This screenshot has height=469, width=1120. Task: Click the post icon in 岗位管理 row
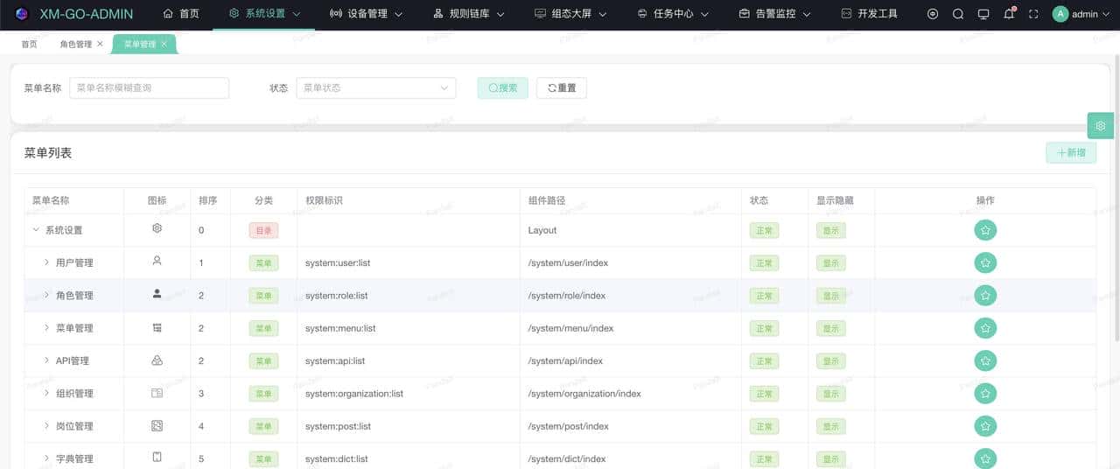(x=157, y=425)
